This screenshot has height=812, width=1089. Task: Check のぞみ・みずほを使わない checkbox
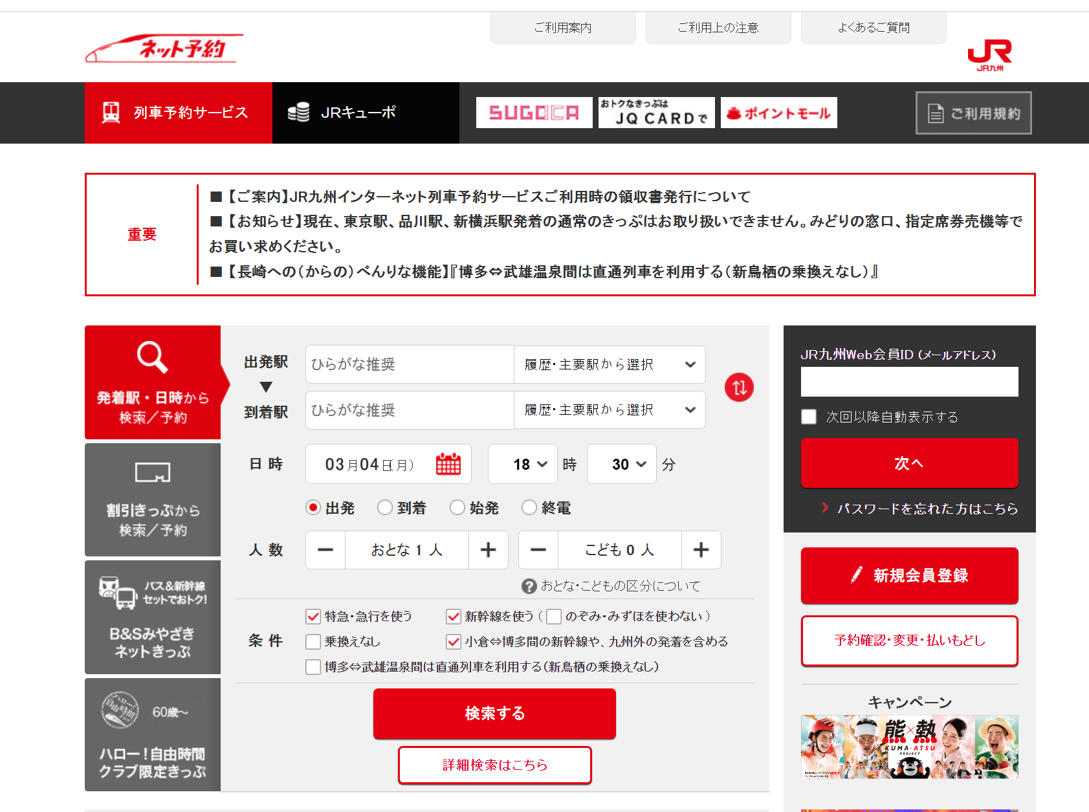pyautogui.click(x=554, y=617)
